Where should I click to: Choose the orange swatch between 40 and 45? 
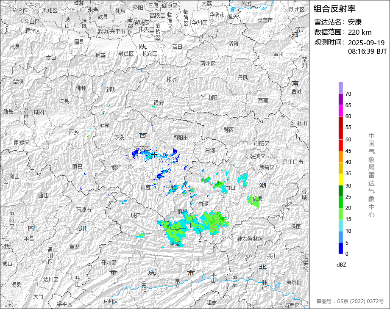point(341,157)
